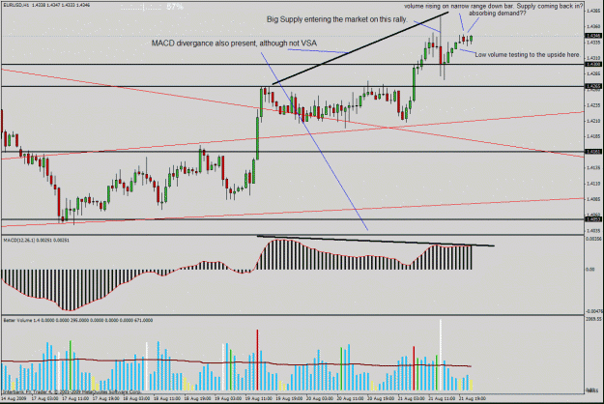The width and height of the screenshot is (604, 404).
Task: Click the 1.4210 price axis label
Action: 593,121
